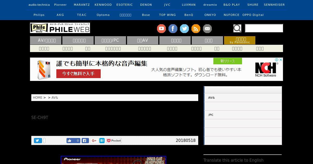Open the AV/ navigation tab

click(x=46, y=40)
